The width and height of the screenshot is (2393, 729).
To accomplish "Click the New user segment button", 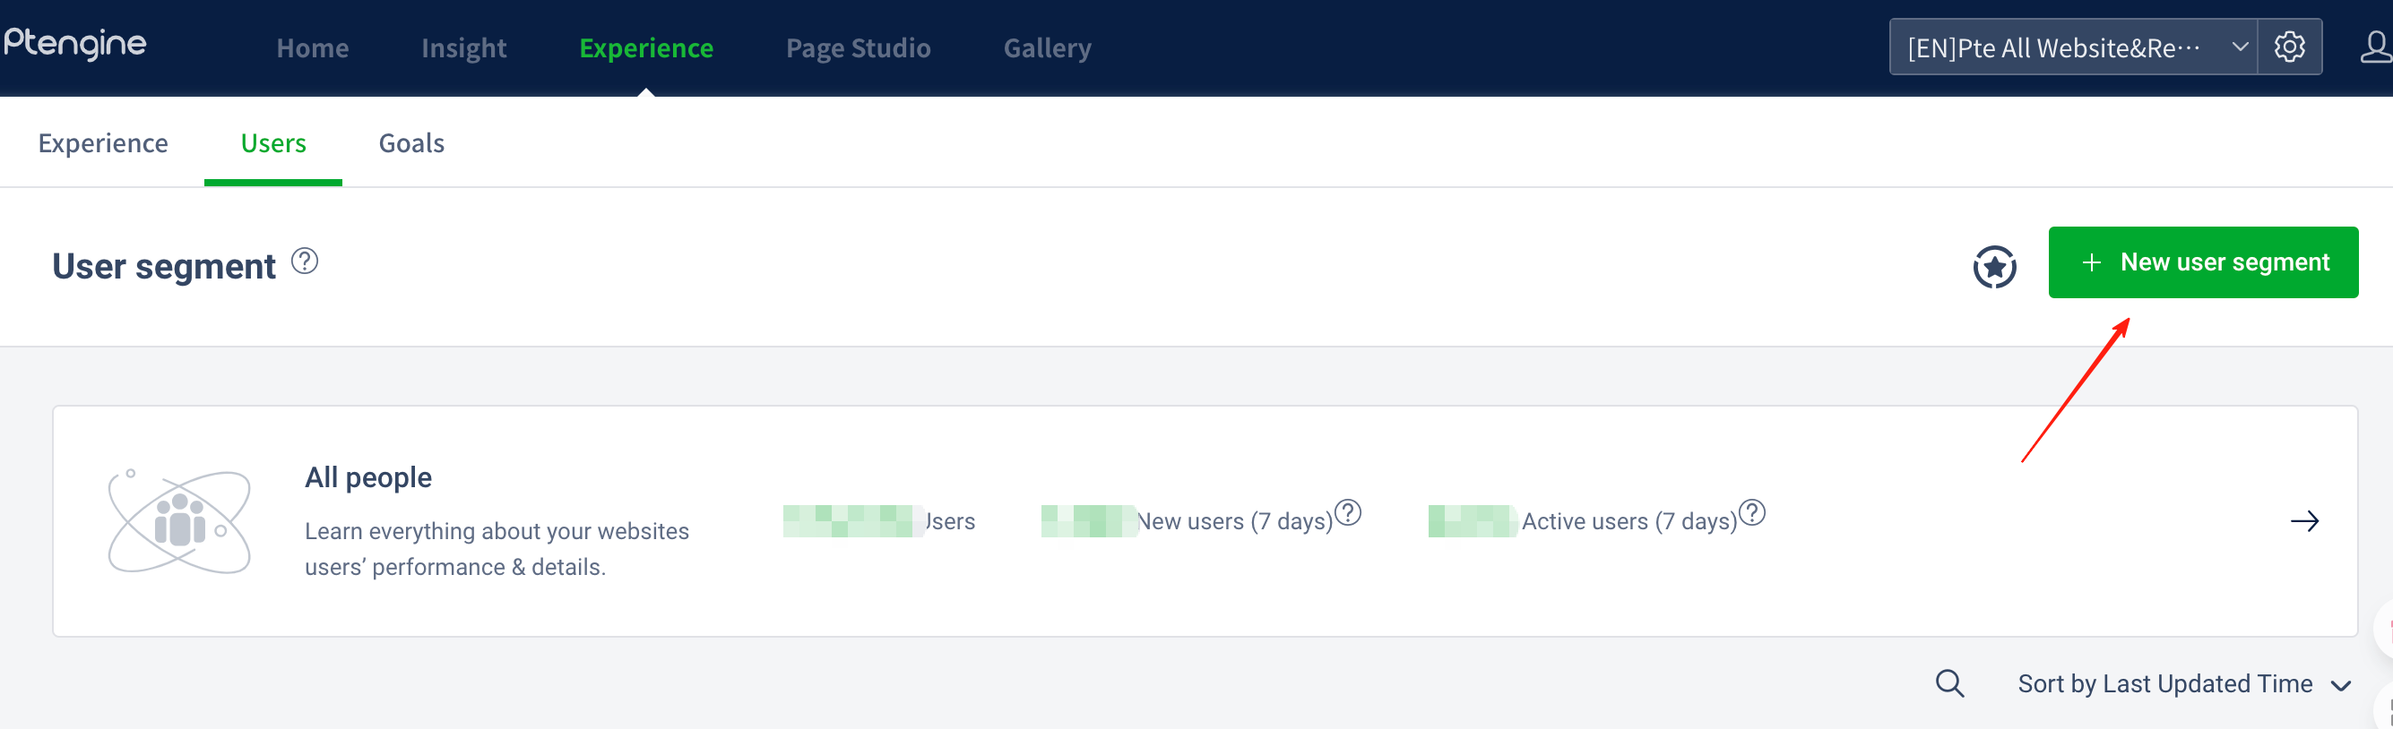I will (2203, 262).
